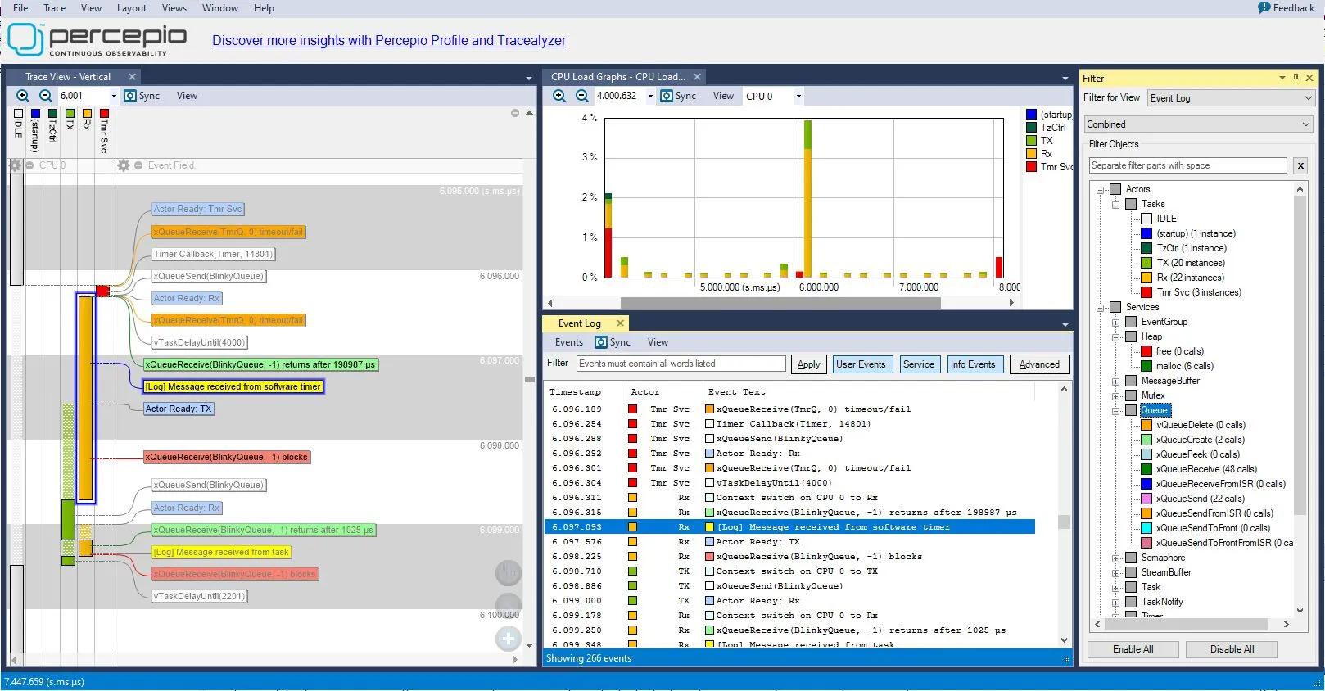Screen dimensions: 1325x691
Task: Clear the filter objects text box
Action: click(1300, 165)
